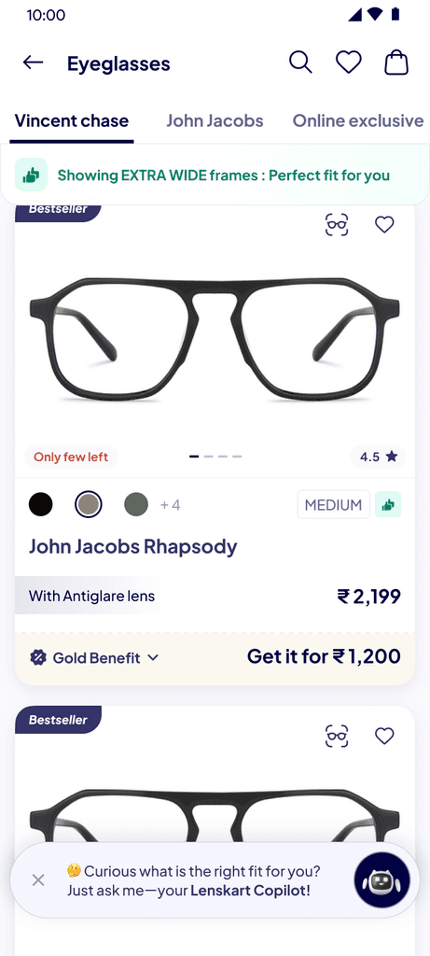Tap virtual try-on icon on first product
This screenshot has width=430, height=956.
point(337,225)
